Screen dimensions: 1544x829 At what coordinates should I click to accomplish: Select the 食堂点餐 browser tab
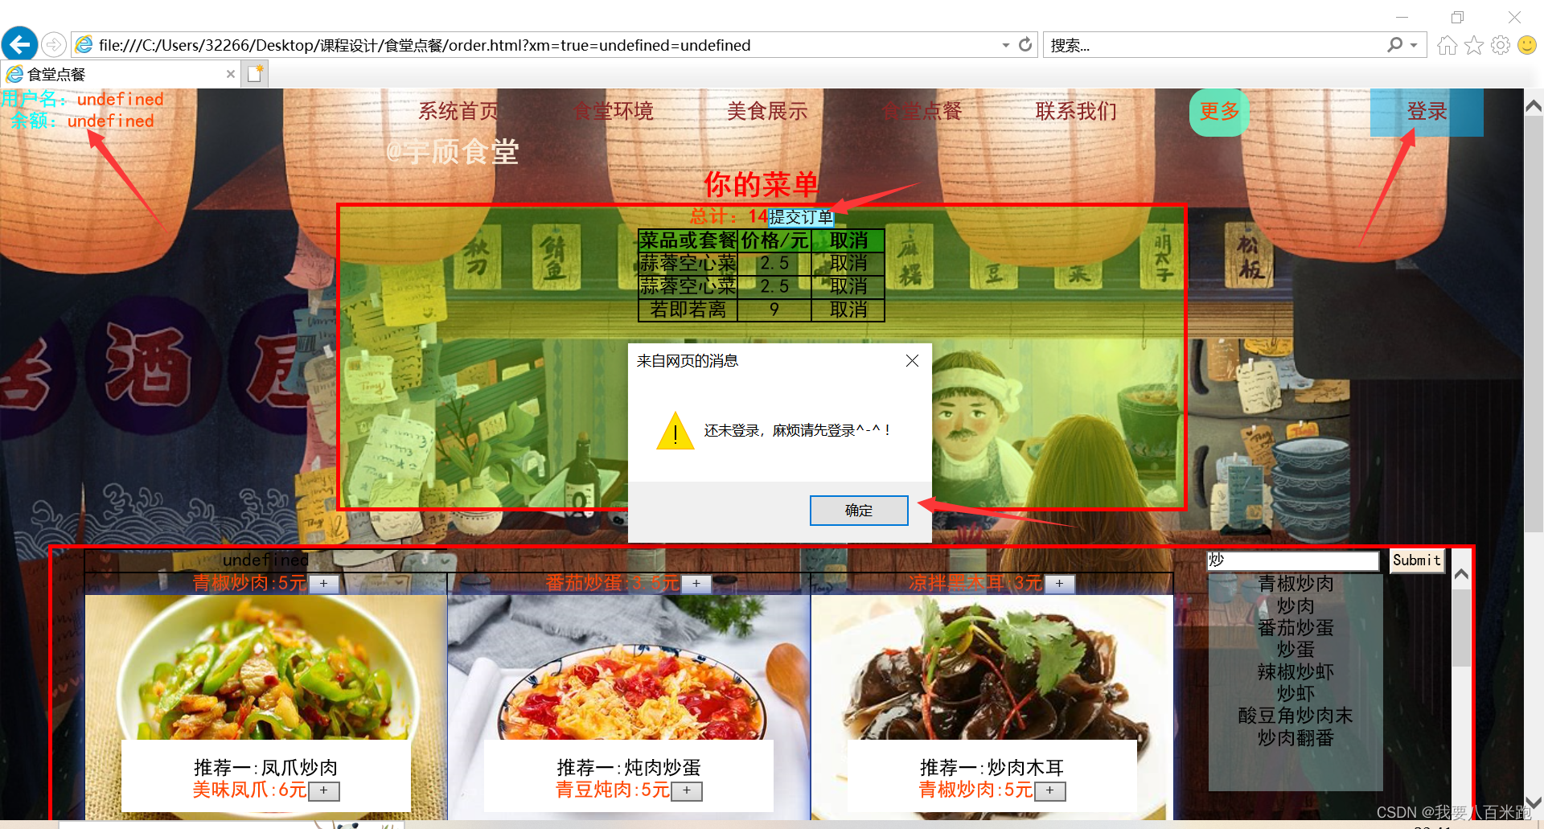tap(121, 74)
